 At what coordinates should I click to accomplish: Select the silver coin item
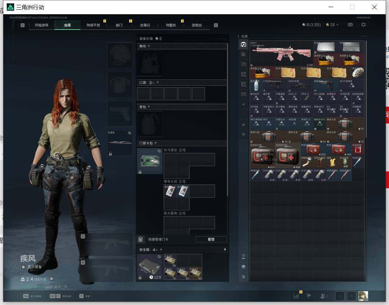coord(358,73)
